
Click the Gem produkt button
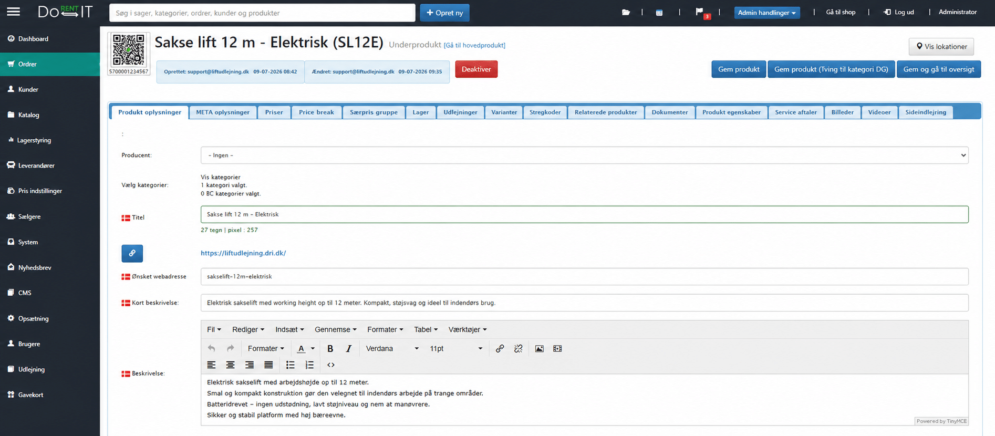point(739,69)
